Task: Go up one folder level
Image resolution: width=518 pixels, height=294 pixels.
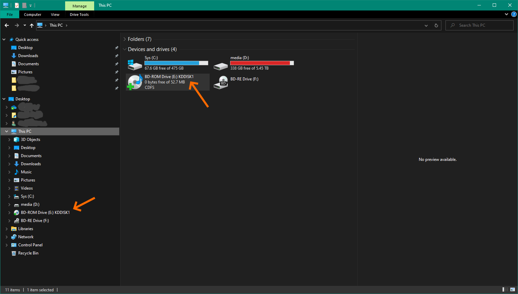Action: click(32, 25)
